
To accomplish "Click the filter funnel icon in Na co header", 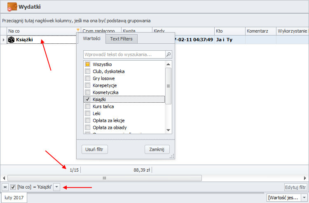I will [78, 31].
